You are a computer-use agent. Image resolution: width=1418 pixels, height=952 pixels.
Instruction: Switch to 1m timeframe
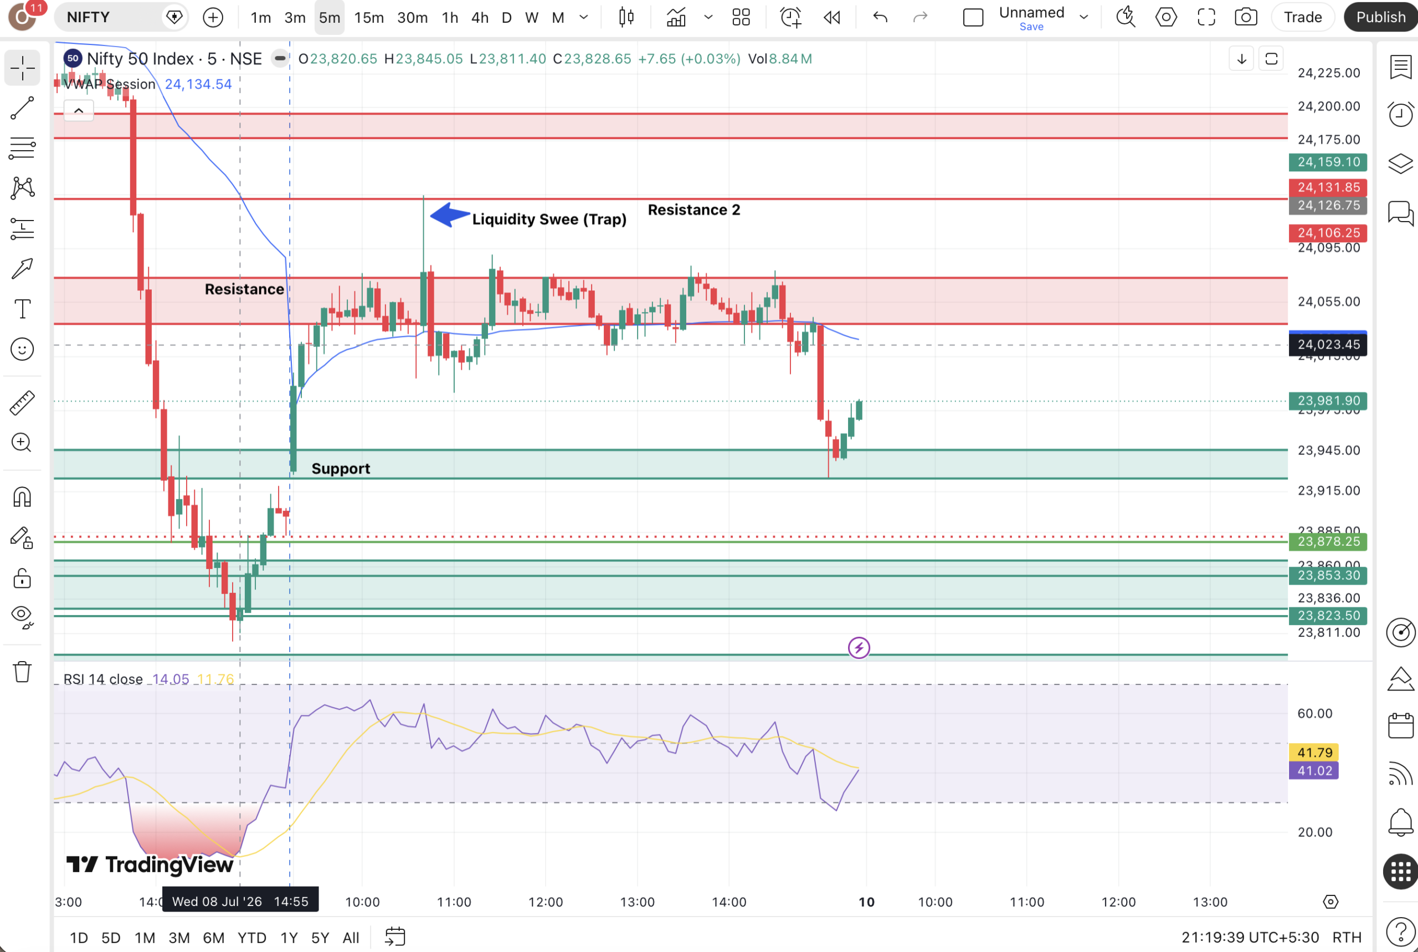point(261,18)
